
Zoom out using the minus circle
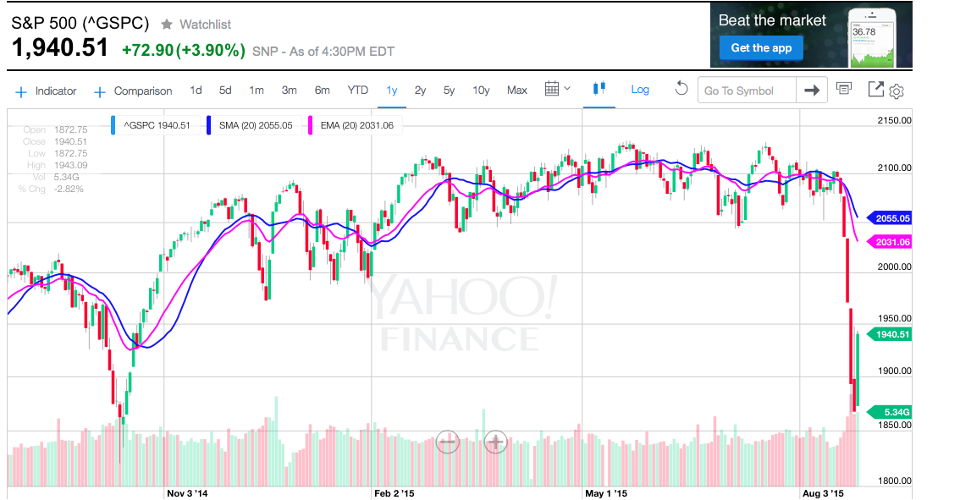point(448,441)
